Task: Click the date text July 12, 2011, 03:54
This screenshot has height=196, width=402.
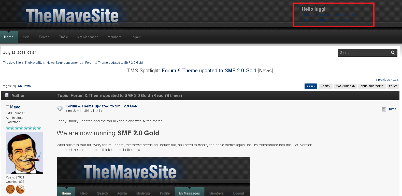Action: 20,53
